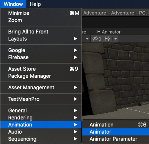The image size is (149, 144).
Task: Expand the Sequencing submenu
Action: [41, 139]
